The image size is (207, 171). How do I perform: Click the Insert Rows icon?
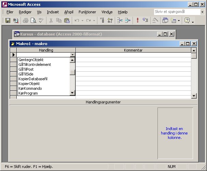click(x=120, y=20)
